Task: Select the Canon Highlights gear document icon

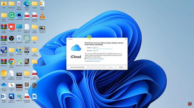Action: (11, 75)
